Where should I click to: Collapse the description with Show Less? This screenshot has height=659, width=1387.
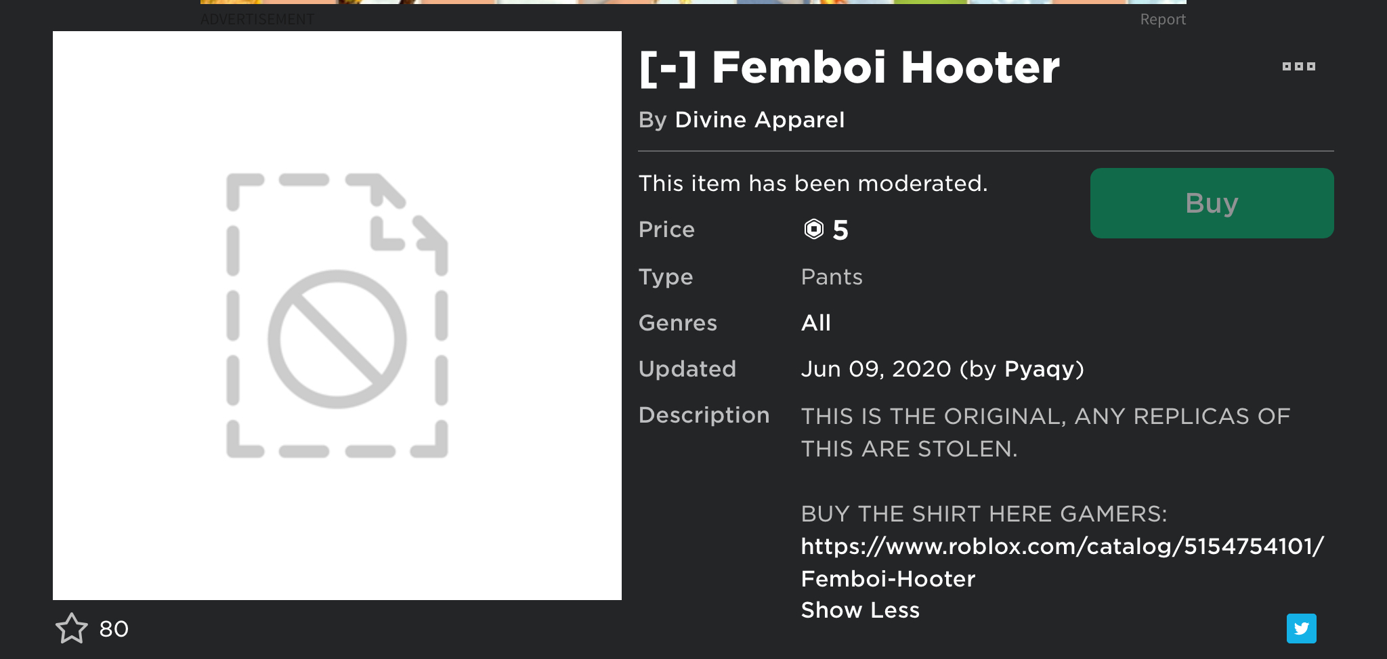click(859, 610)
